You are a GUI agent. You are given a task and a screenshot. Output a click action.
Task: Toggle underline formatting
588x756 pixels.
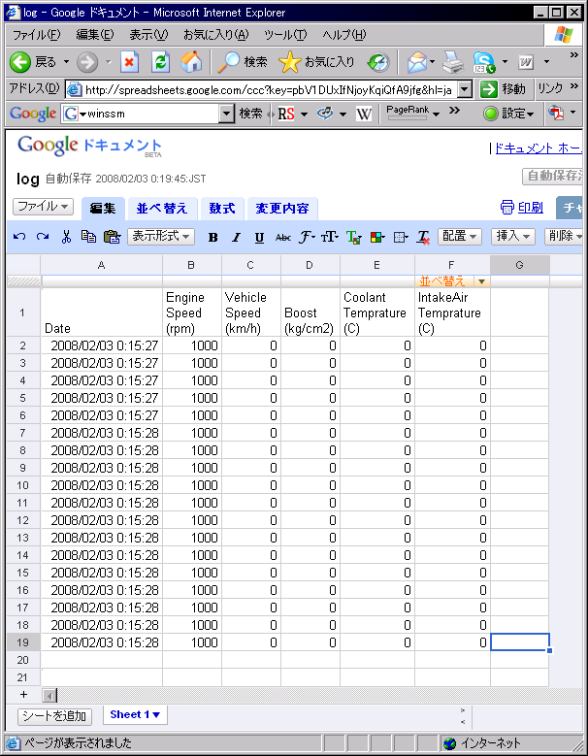259,237
